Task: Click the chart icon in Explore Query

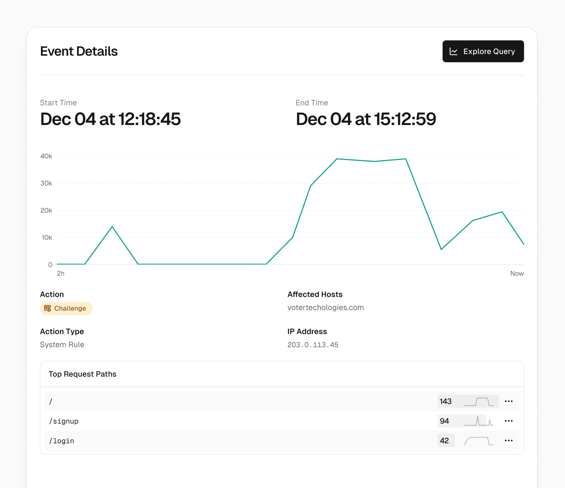Action: coord(453,51)
